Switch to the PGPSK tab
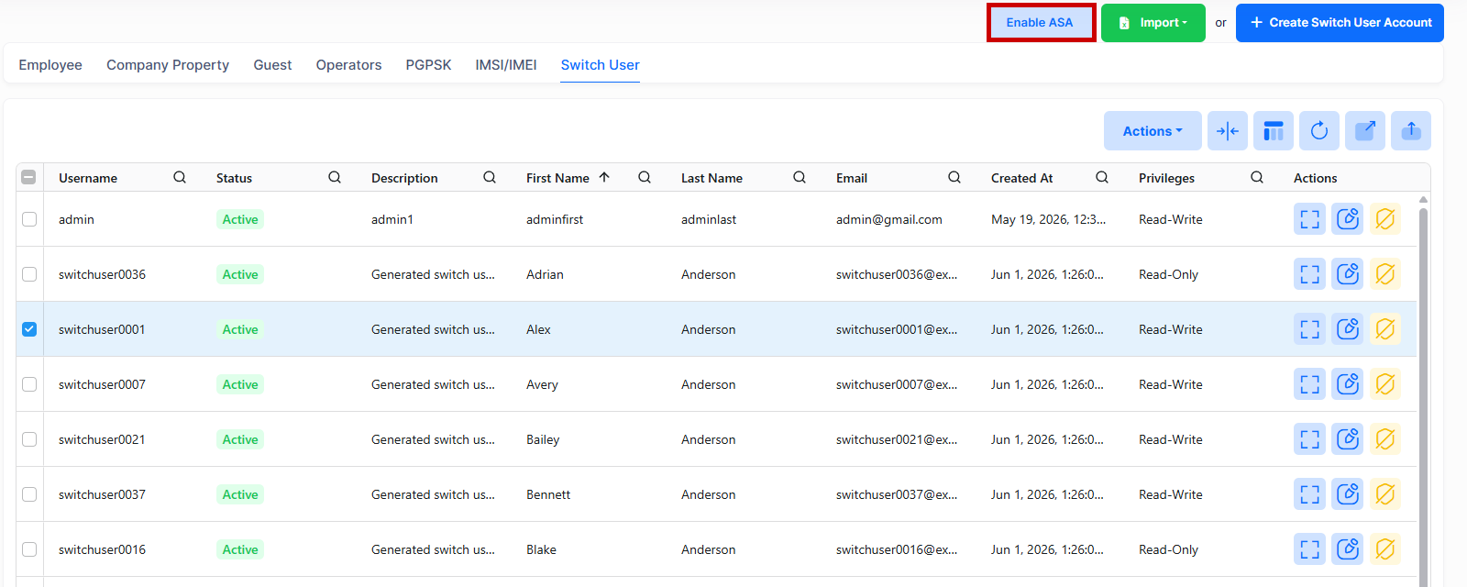Image resolution: width=1467 pixels, height=587 pixels. coord(428,65)
